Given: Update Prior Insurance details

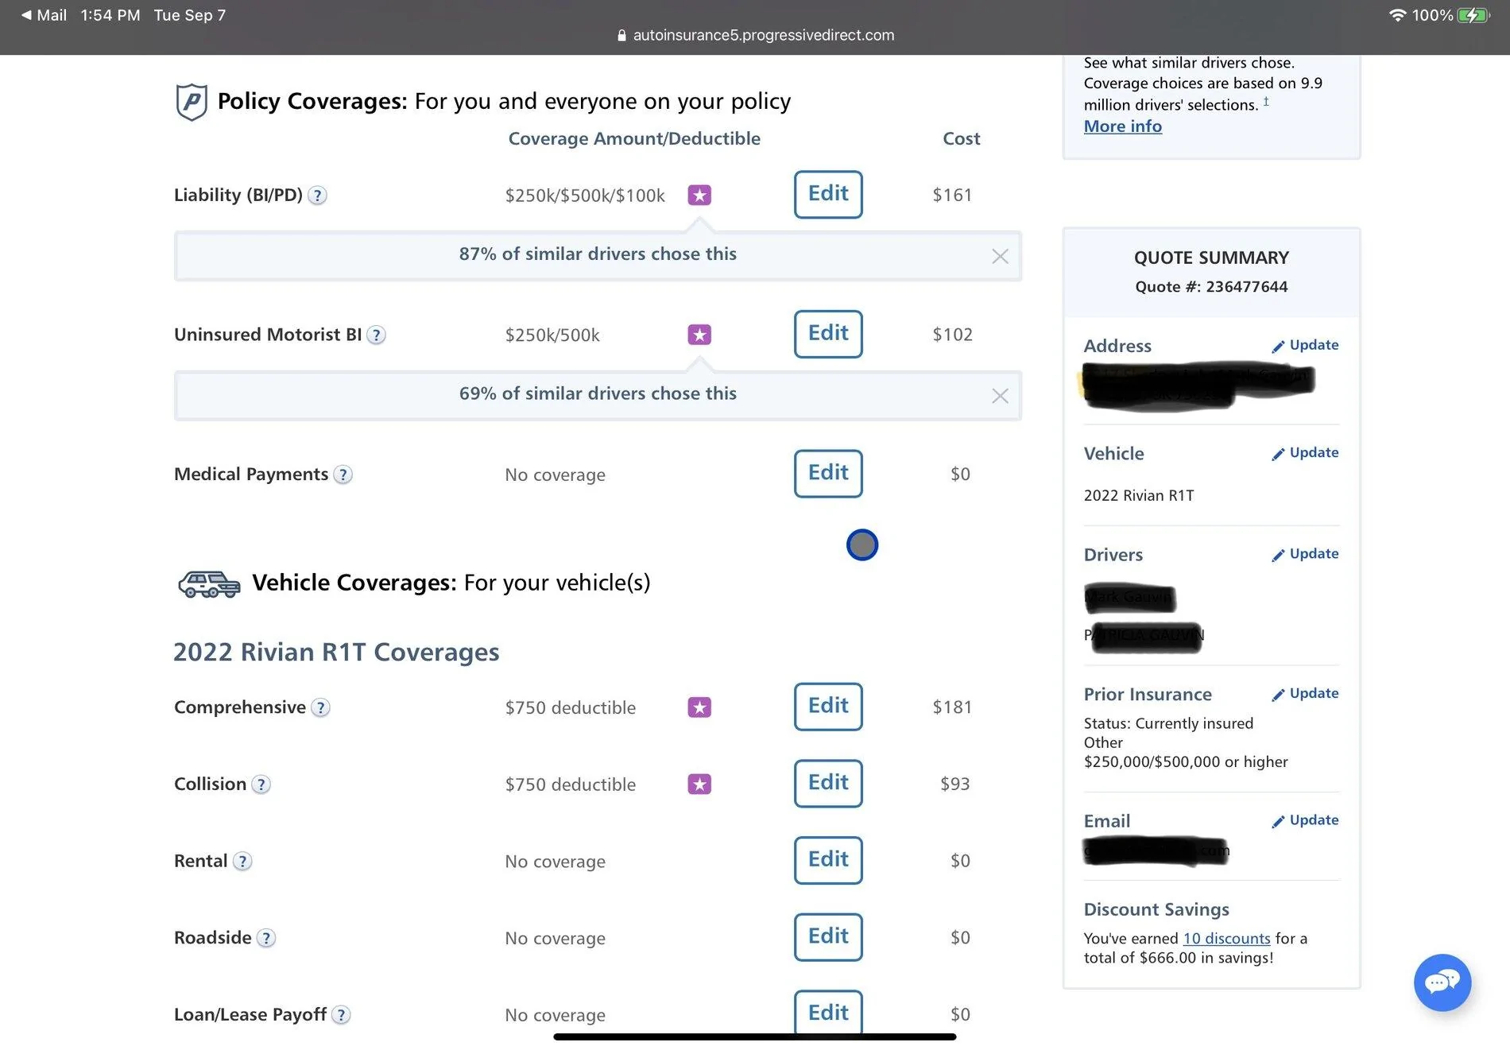Looking at the screenshot, I should (1305, 693).
